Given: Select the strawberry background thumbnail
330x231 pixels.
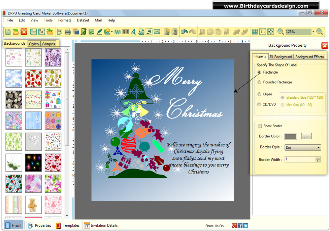Looking at the screenshot, I should pyautogui.click(x=33, y=79).
